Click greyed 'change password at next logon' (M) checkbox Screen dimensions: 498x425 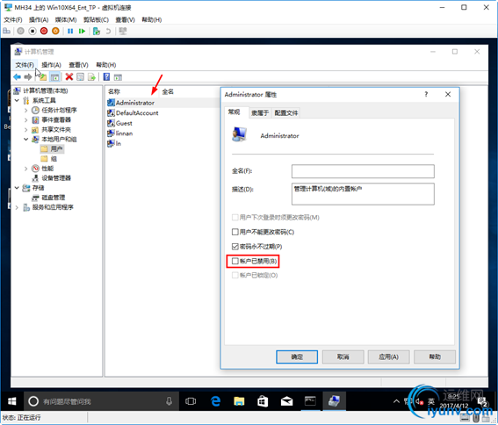click(x=235, y=217)
